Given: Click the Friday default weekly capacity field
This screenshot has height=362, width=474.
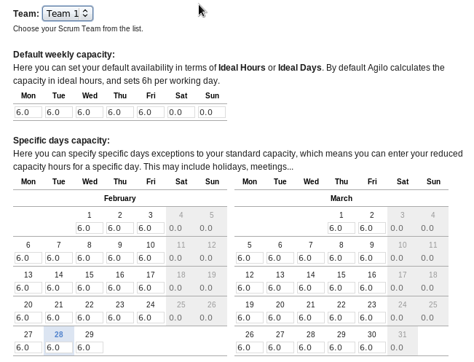Looking at the screenshot, I should pyautogui.click(x=151, y=112).
